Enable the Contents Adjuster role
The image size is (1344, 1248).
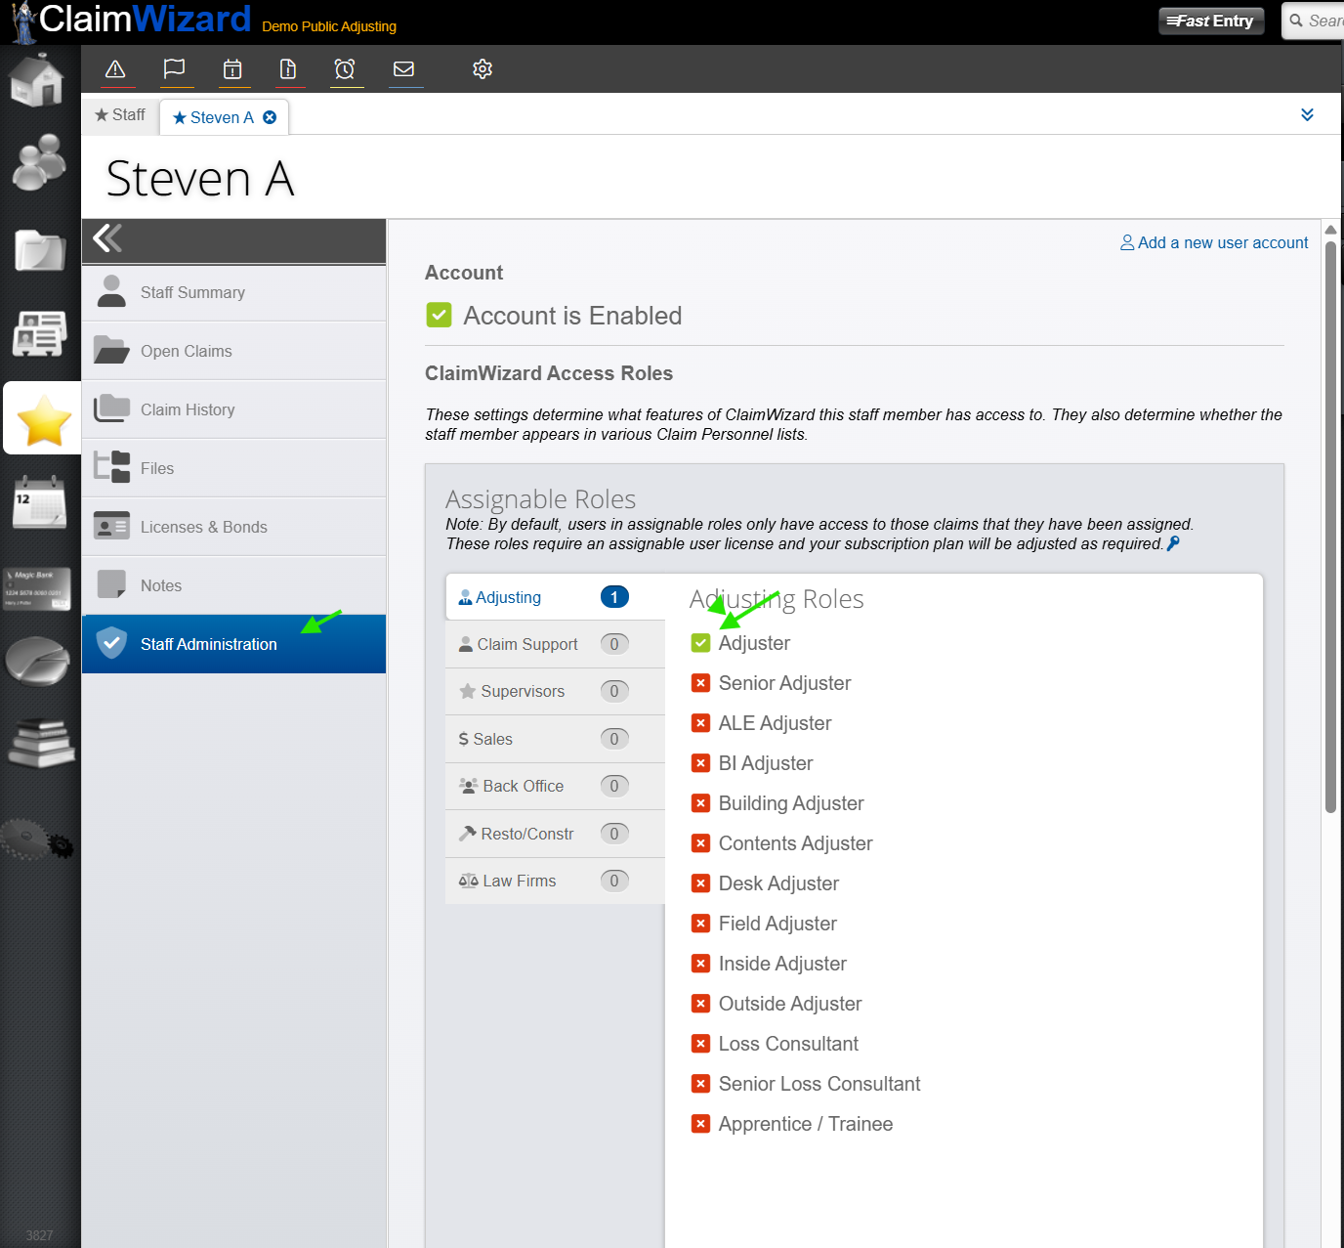(x=700, y=842)
